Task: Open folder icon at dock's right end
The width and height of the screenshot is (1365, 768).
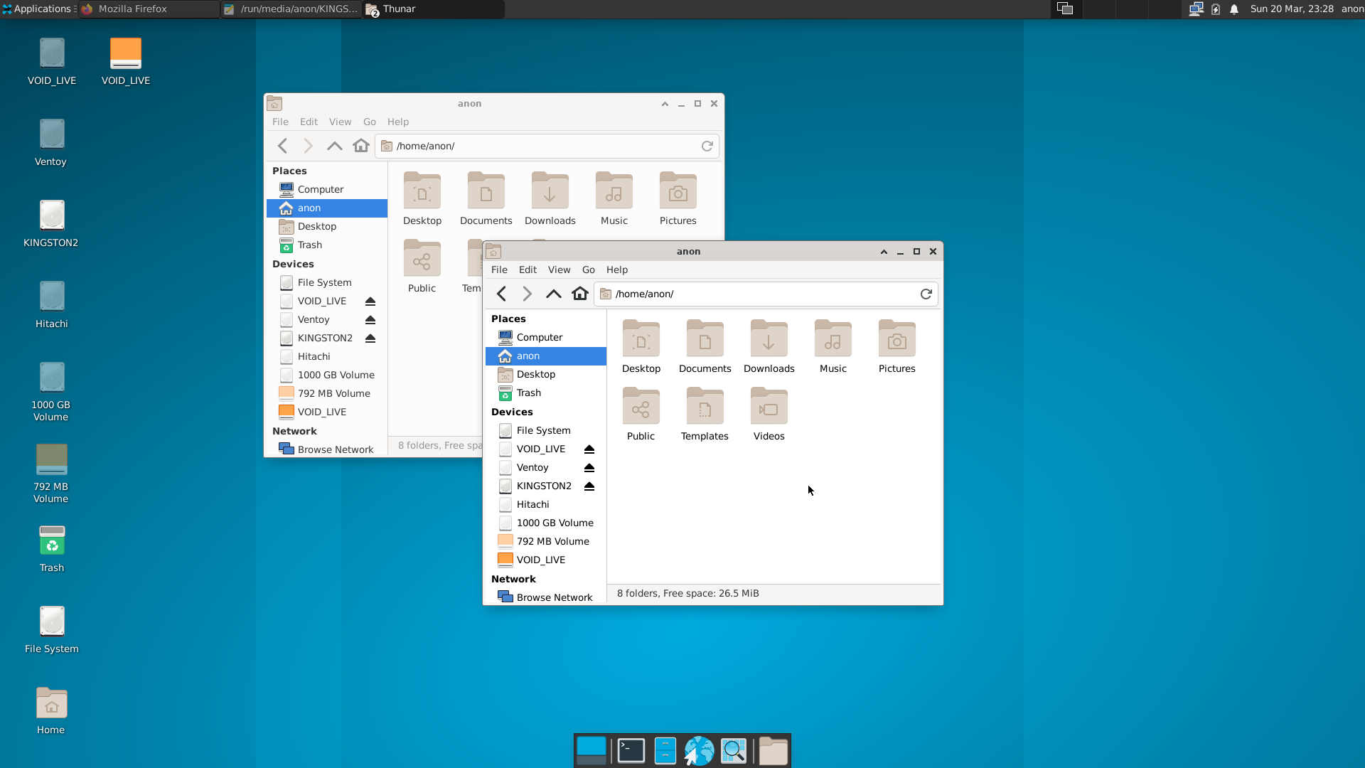Action: 773,750
